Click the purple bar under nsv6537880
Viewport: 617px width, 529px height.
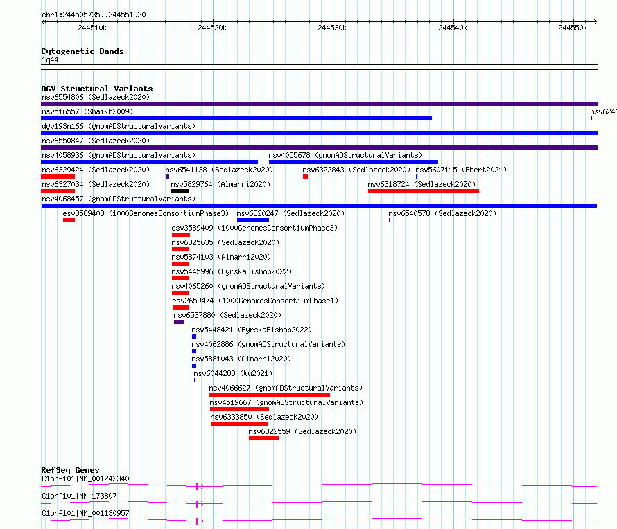point(179,322)
